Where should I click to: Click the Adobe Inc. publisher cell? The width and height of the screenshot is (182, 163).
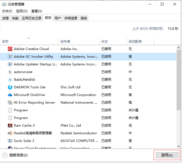[69, 49]
